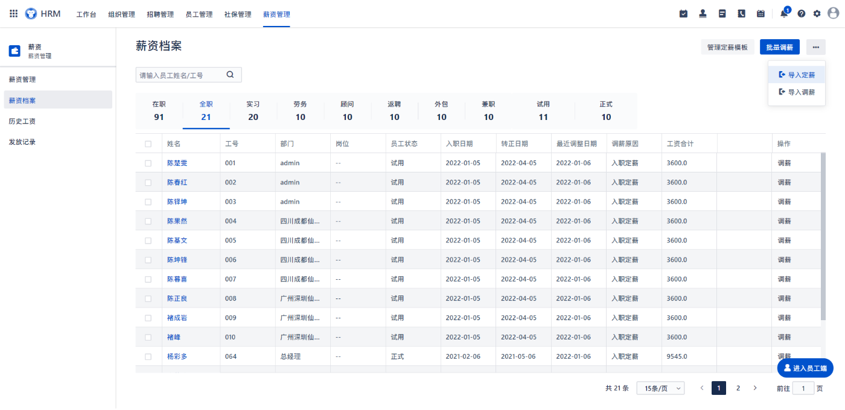Filter by the 在职 91 tab
Screen dimensions: 845x410
tap(159, 111)
